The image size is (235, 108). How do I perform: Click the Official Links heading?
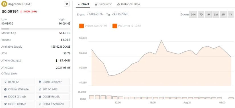coord(9,73)
